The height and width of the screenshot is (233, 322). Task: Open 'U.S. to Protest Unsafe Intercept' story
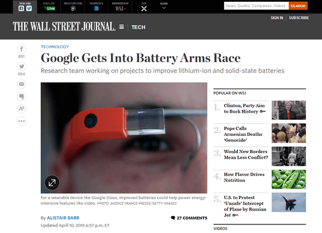[245, 206]
